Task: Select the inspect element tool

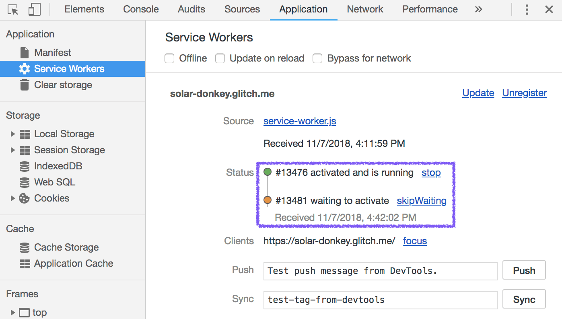Action: tap(12, 9)
